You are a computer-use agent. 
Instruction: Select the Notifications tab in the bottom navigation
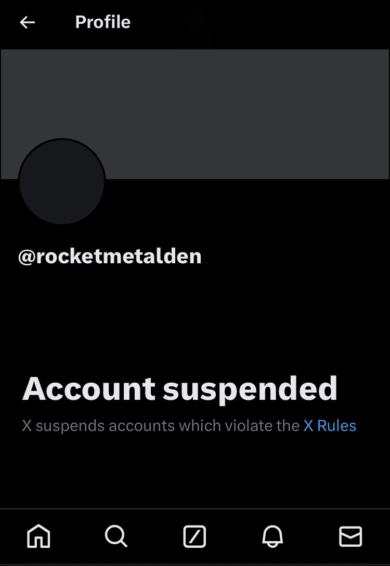pyautogui.click(x=272, y=536)
